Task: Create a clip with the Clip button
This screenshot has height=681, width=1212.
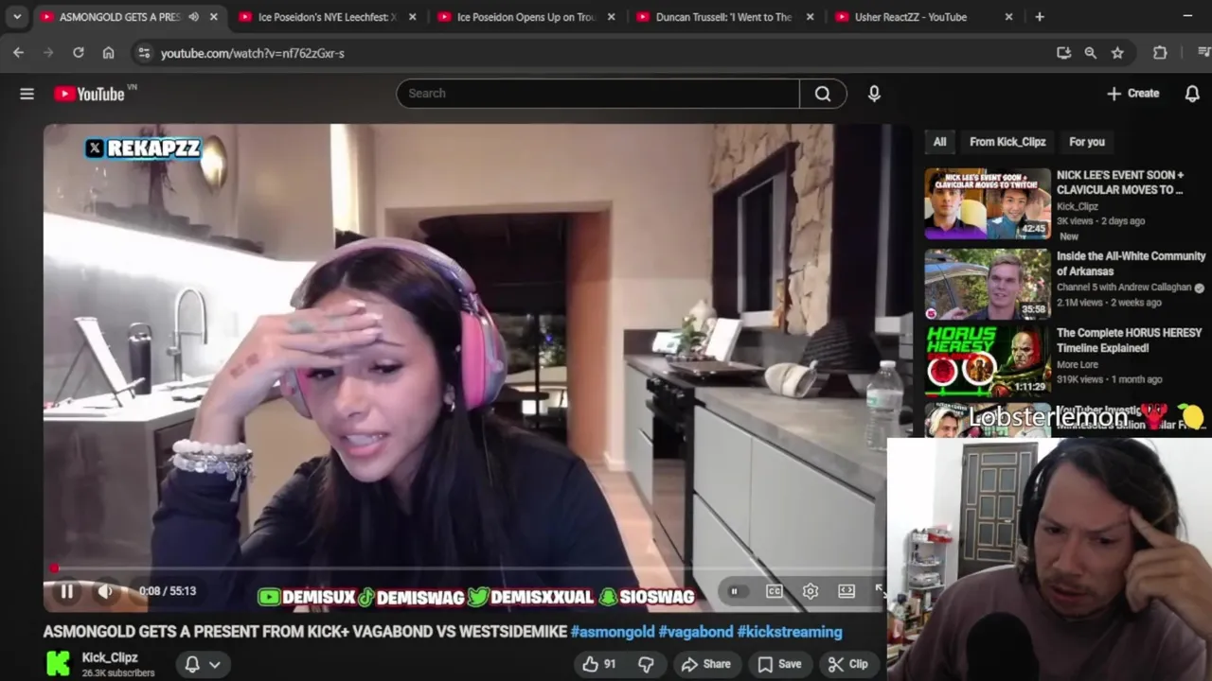Action: coord(847,664)
